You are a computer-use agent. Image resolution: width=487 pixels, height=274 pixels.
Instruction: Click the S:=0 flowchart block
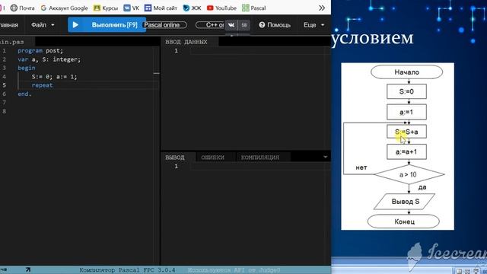(406, 91)
